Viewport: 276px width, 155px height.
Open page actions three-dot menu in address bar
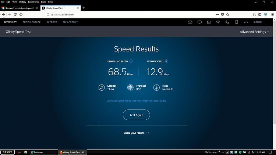click(217, 15)
